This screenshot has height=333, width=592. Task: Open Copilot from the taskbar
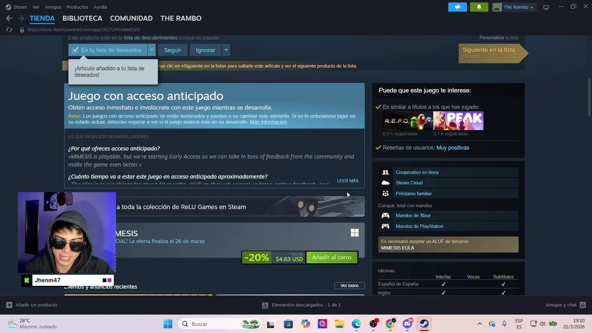point(305,324)
